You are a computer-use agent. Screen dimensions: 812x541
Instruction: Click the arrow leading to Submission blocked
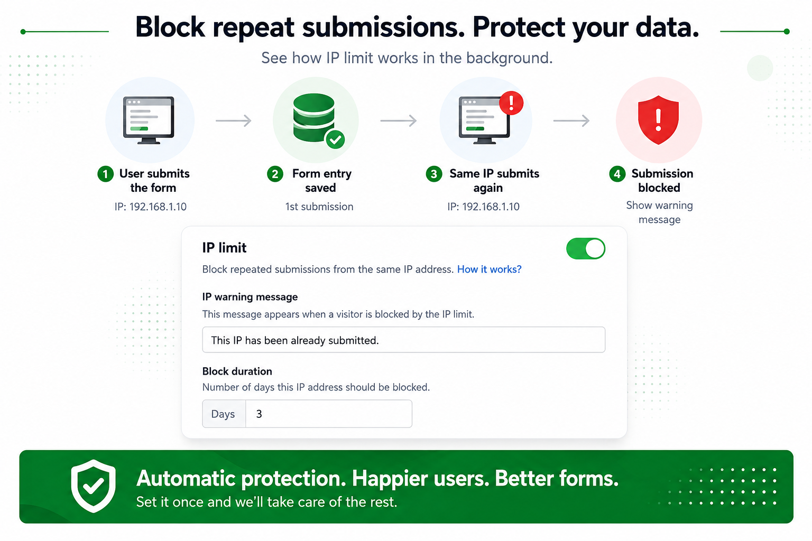[x=571, y=120]
